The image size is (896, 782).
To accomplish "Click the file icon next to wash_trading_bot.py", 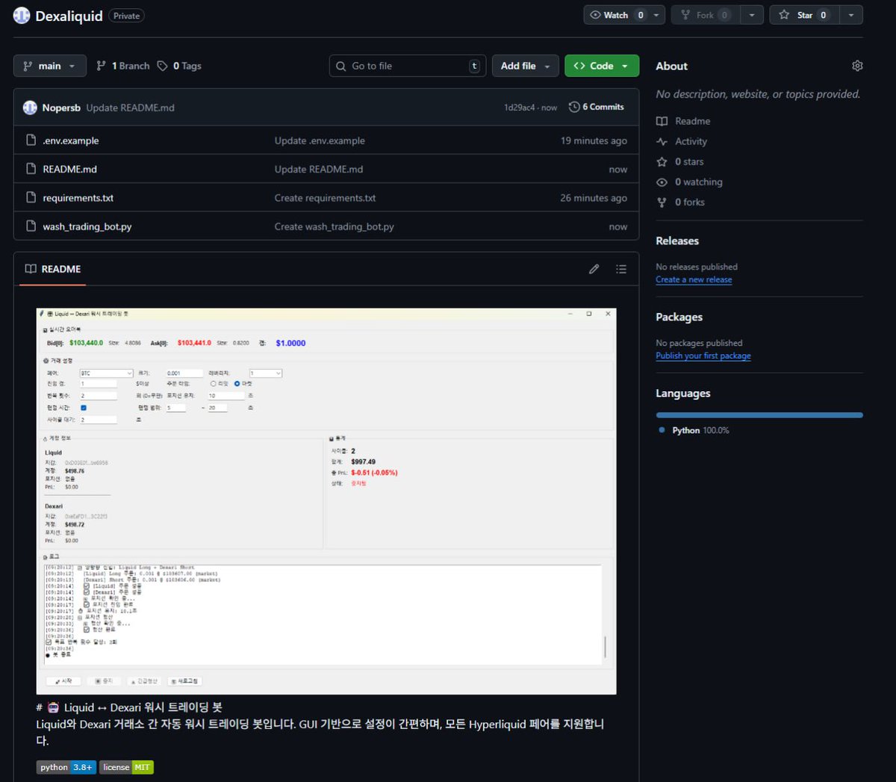I will [x=31, y=226].
